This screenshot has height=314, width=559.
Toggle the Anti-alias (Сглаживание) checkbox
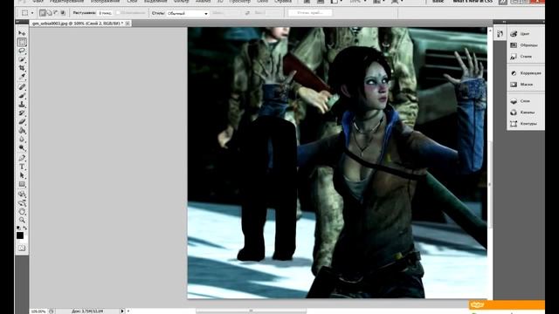pyautogui.click(x=118, y=13)
